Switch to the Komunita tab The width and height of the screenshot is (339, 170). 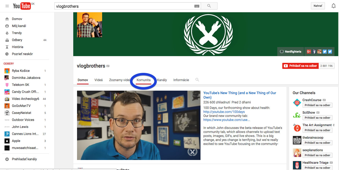click(144, 80)
